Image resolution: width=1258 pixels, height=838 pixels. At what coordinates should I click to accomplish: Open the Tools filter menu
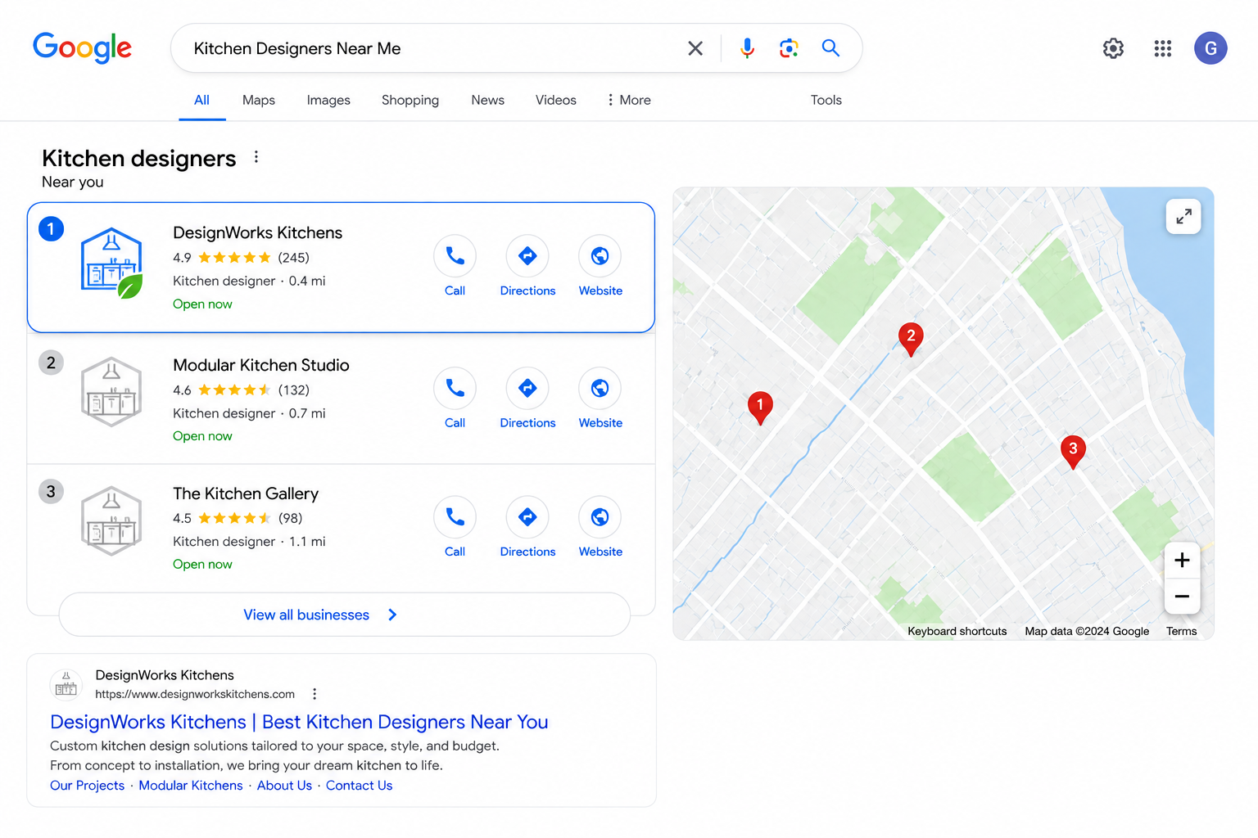[826, 100]
